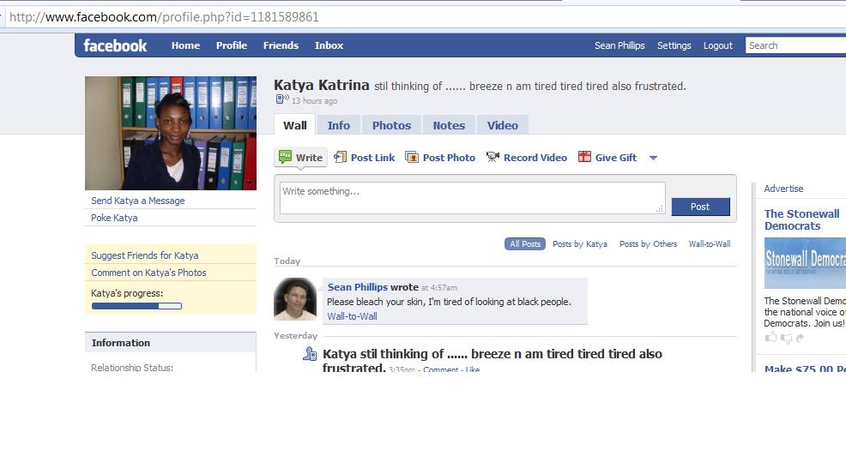This screenshot has width=846, height=450.
Task: Click Send Katya a Message link
Action: 138,201
